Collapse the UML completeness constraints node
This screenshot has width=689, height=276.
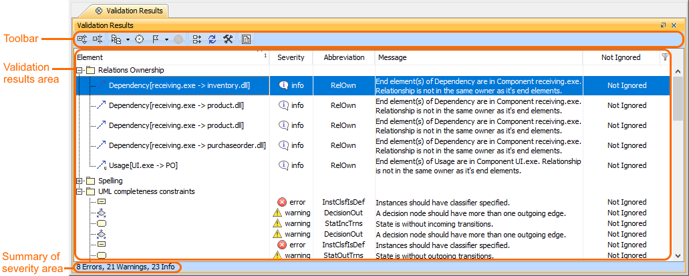tap(80, 191)
